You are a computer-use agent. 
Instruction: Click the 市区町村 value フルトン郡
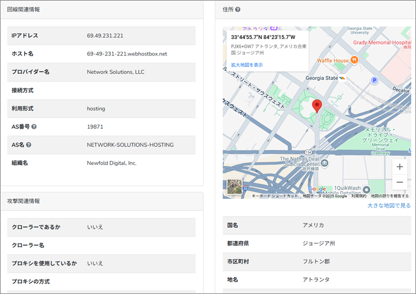click(x=316, y=261)
